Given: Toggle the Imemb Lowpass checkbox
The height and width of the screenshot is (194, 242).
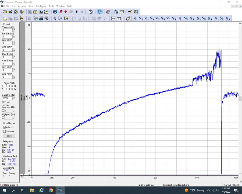Looking at the screenshot, I should [x=3, y=110].
